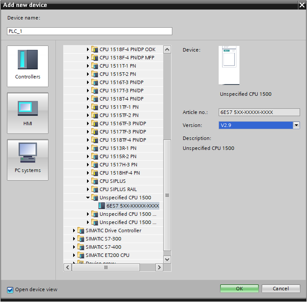Expand the SIMATIC S7-400 tree node
The image size is (307, 302).
coord(74,247)
